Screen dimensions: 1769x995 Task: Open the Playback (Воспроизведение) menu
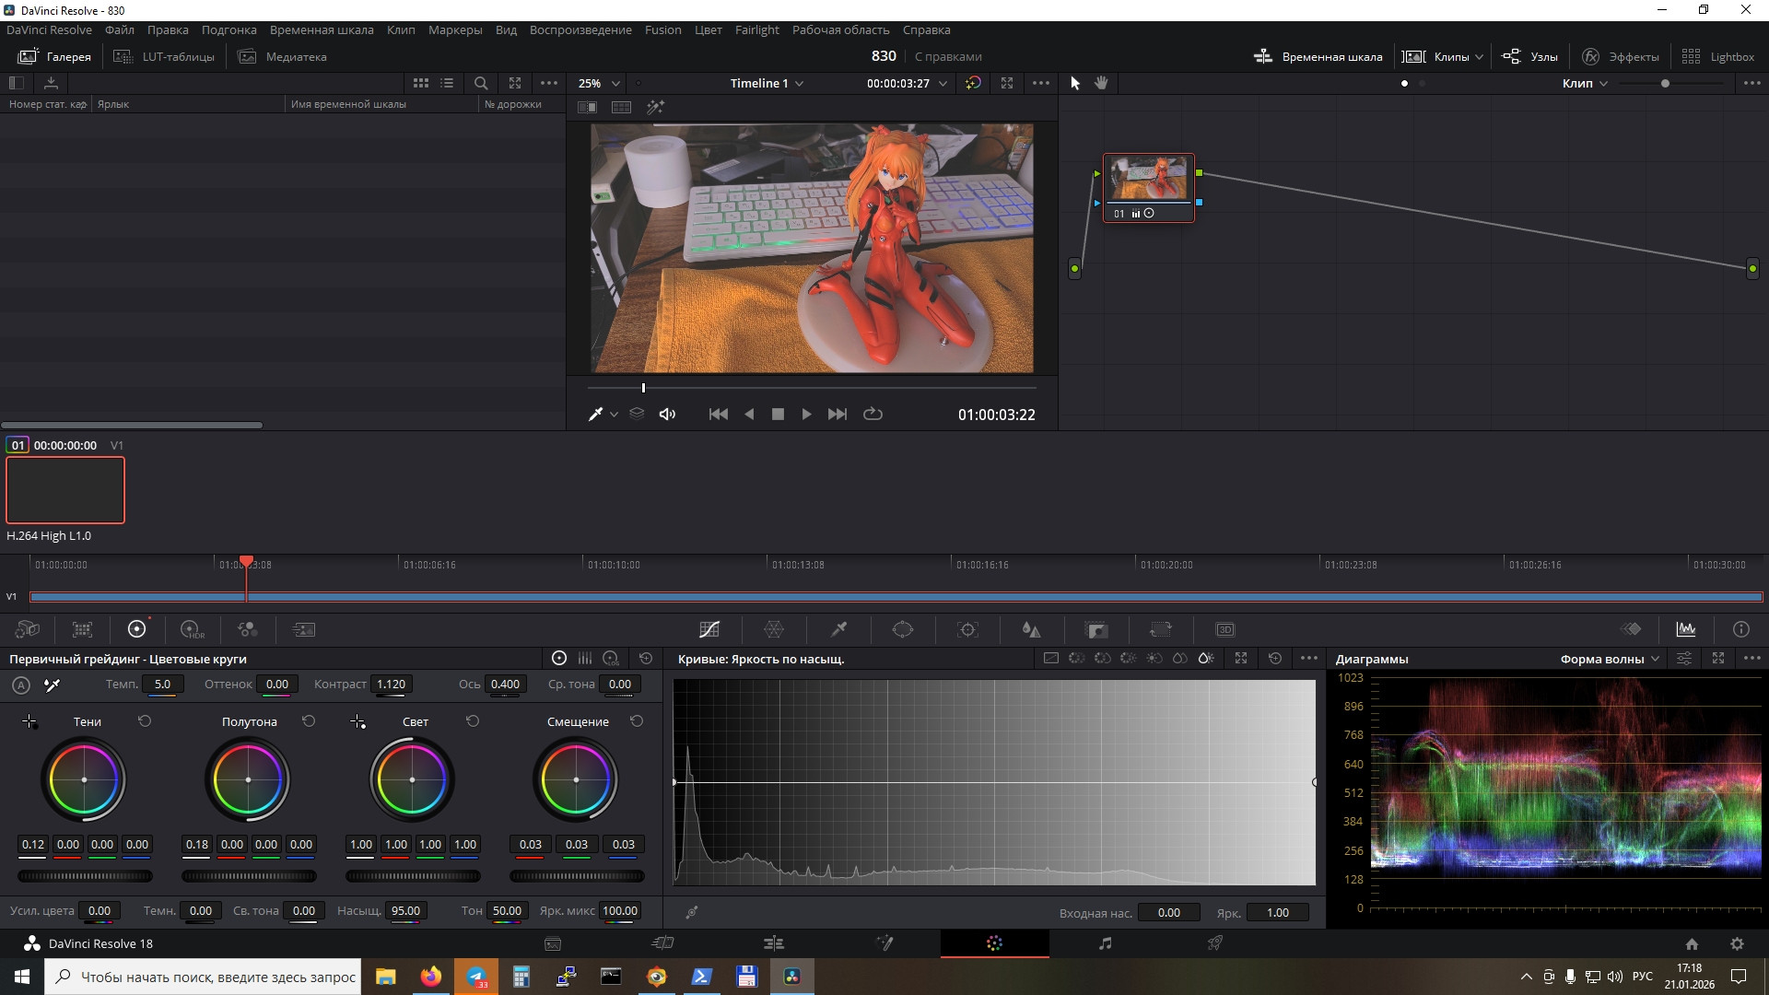[580, 29]
